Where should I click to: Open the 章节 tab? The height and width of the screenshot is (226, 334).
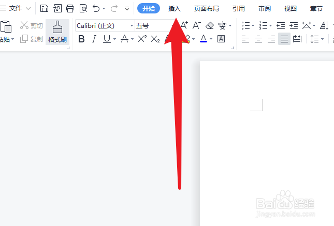pyautogui.click(x=316, y=8)
